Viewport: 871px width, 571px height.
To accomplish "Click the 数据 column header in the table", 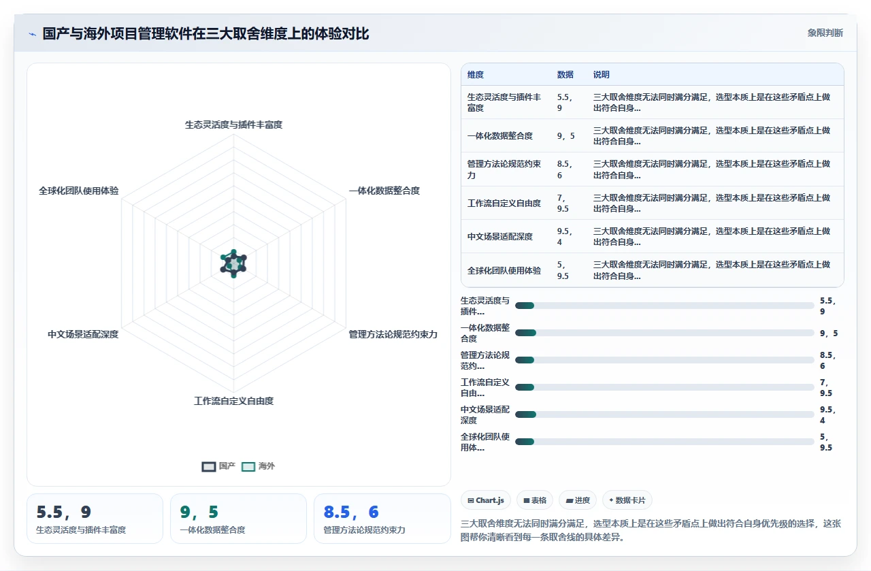I will click(x=565, y=75).
